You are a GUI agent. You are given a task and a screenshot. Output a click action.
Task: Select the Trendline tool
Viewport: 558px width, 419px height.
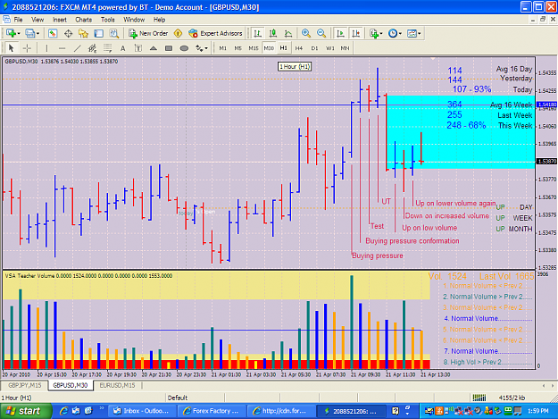pyautogui.click(x=77, y=48)
